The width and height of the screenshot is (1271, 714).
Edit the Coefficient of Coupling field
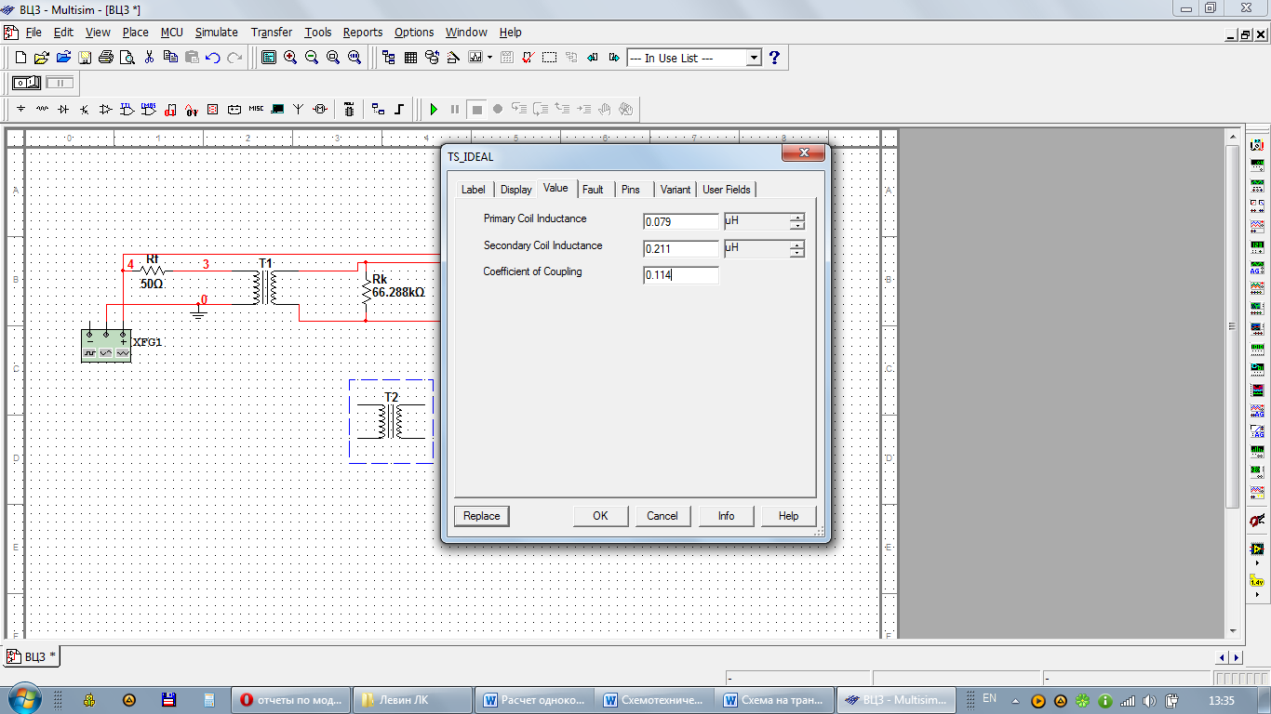[681, 275]
